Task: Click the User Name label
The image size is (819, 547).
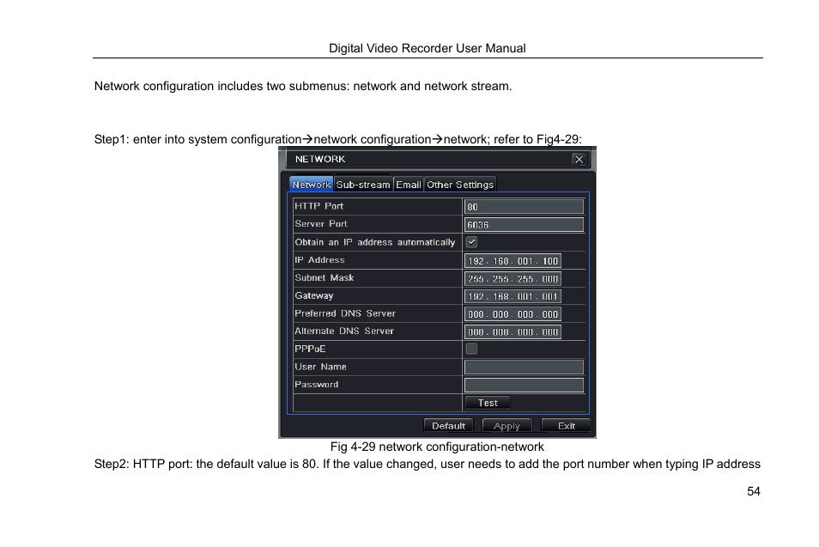Action: pyautogui.click(x=321, y=367)
